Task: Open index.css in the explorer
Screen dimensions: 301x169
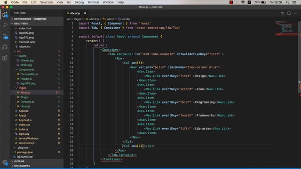Action: (24, 125)
